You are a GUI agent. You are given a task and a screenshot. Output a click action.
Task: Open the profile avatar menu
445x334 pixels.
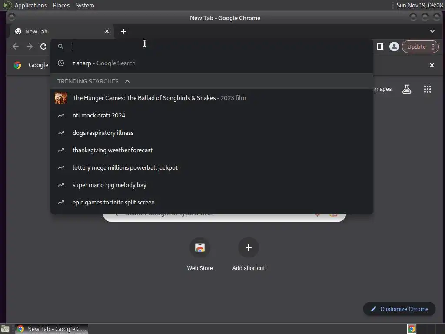[394, 47]
